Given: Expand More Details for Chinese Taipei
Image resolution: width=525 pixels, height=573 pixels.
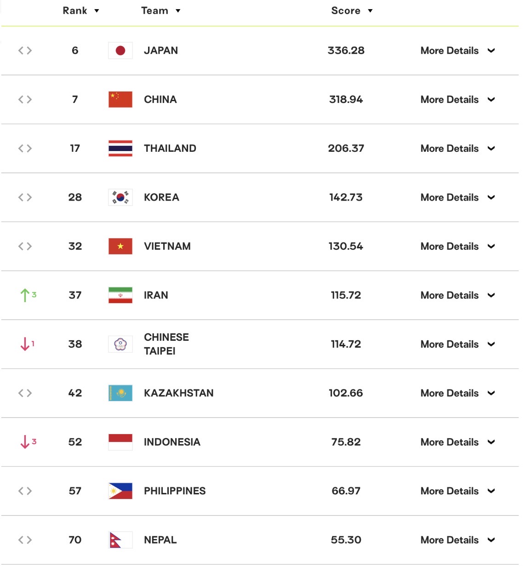Looking at the screenshot, I should click(x=458, y=344).
